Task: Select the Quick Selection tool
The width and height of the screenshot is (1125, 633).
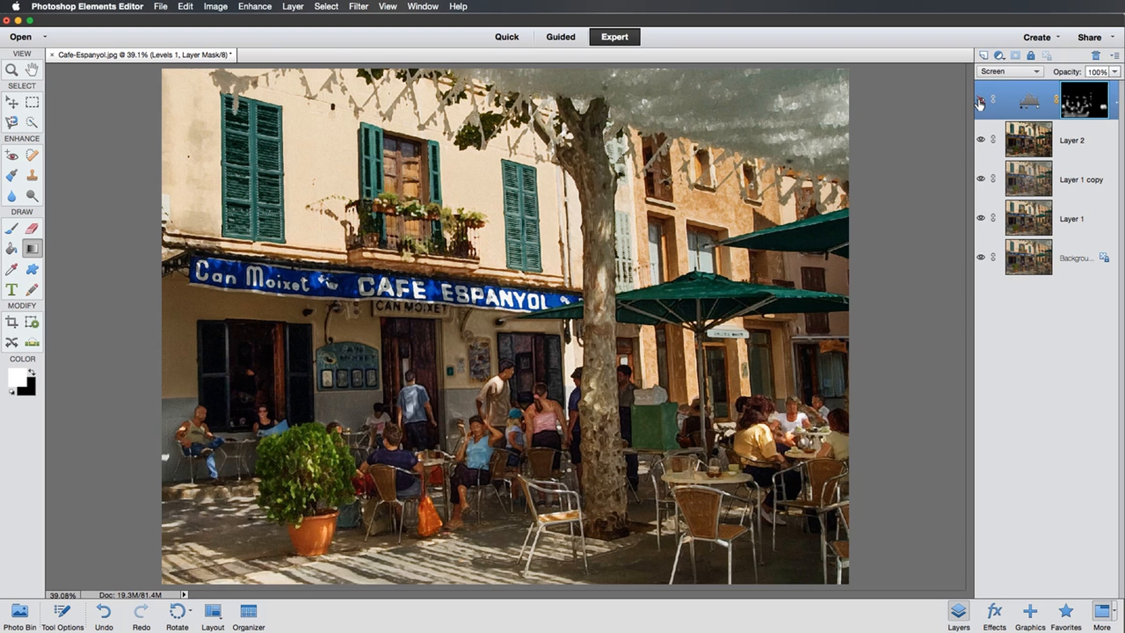Action: [x=32, y=122]
